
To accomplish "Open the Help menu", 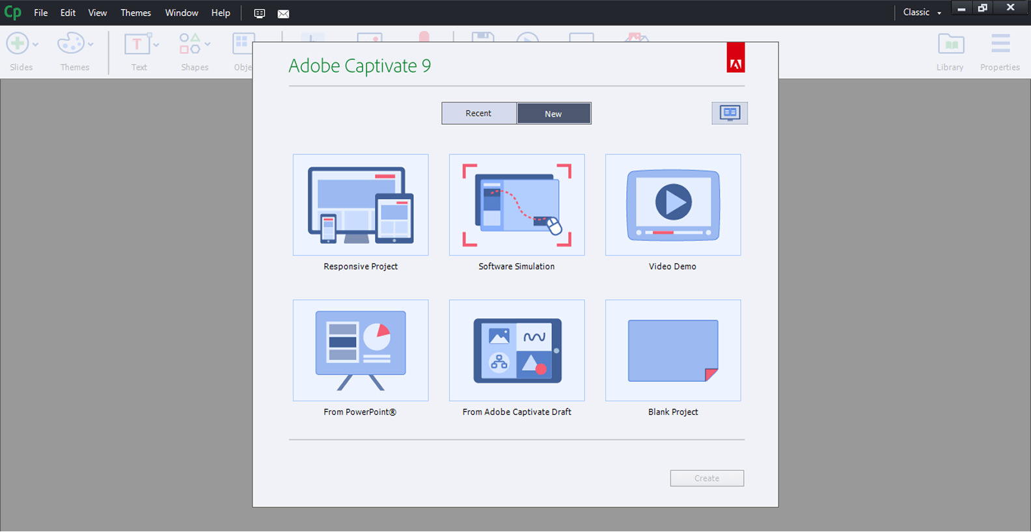I will [221, 12].
